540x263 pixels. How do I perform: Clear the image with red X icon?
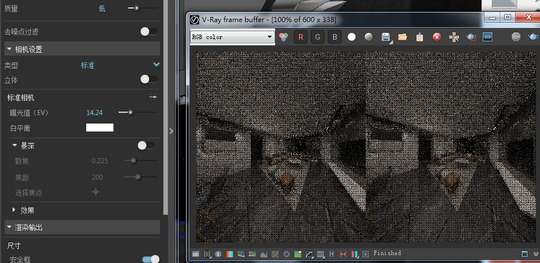click(437, 37)
